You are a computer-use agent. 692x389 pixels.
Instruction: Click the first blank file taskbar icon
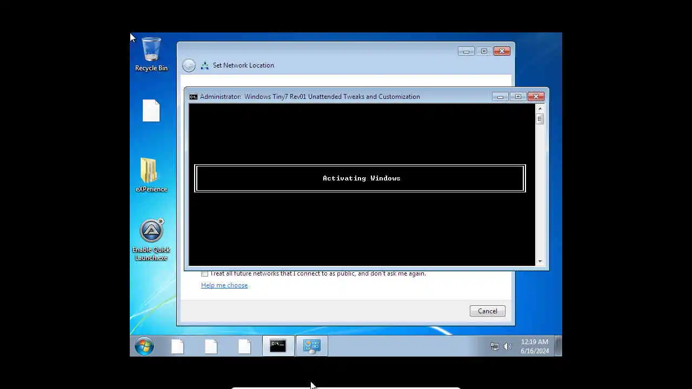tap(177, 346)
